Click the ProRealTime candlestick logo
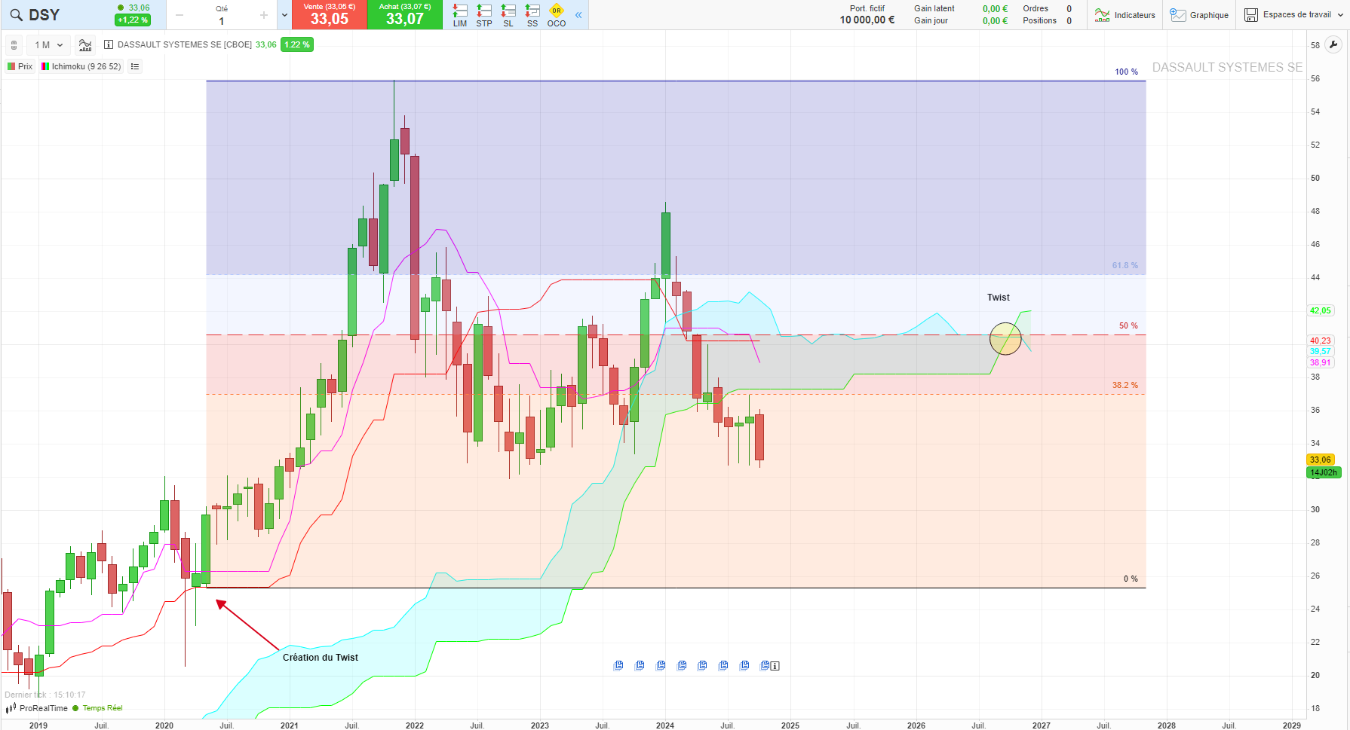Screen dimensions: 1350x730 click(x=11, y=708)
